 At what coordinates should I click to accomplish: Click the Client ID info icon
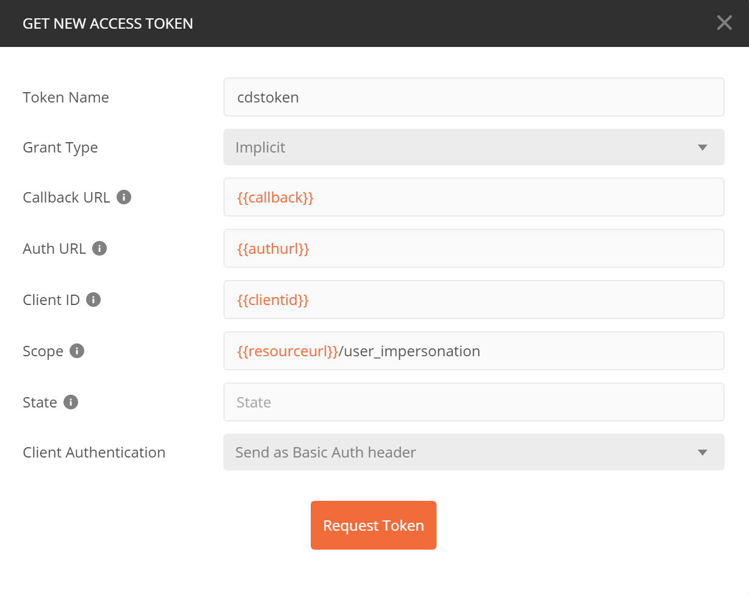coord(93,300)
